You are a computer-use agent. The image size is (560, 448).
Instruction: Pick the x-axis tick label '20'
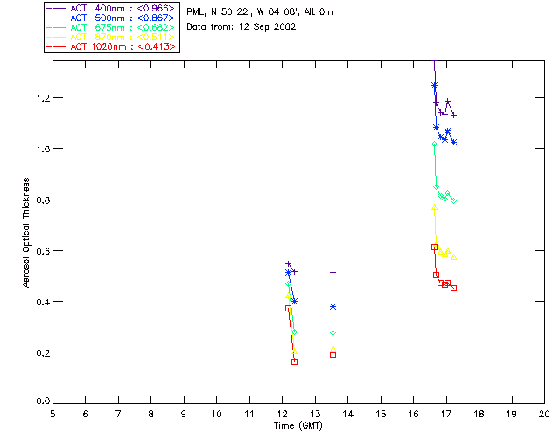(x=544, y=415)
